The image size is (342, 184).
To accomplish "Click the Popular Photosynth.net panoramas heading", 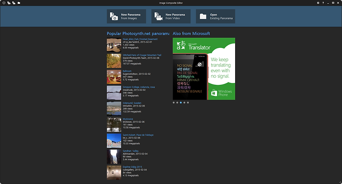I will tap(138, 34).
